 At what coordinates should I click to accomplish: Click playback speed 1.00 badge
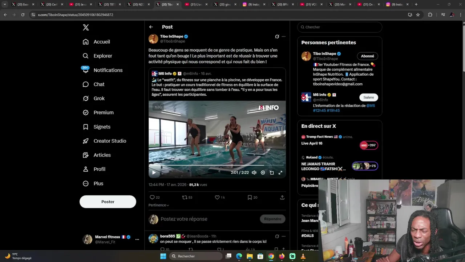[158, 107]
